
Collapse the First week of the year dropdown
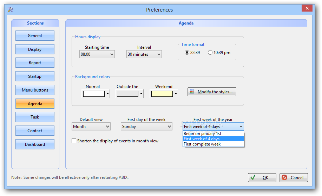(213, 127)
